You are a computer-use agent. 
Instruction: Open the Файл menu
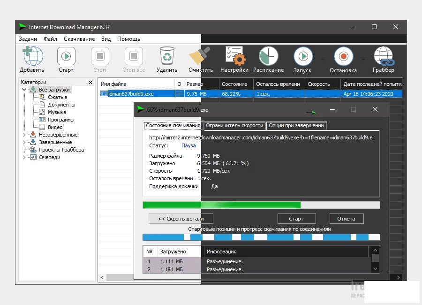tap(50, 39)
